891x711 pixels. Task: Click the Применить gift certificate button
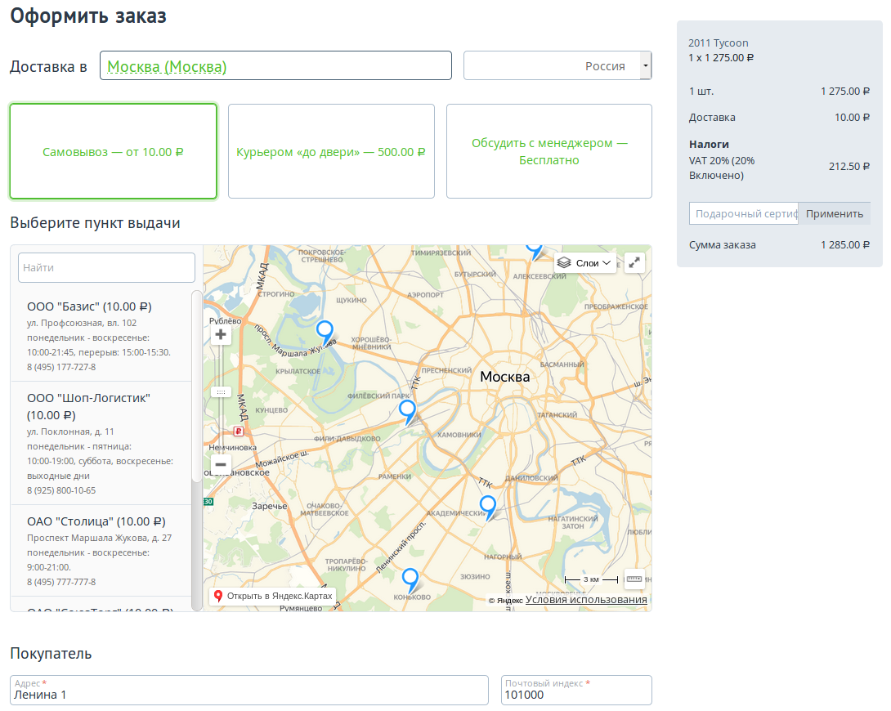point(834,213)
